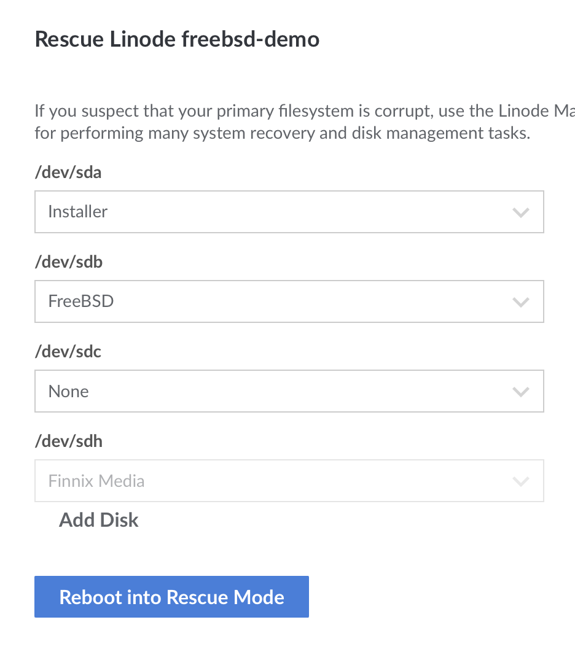Click the Add Disk link
575x652 pixels.
pos(99,520)
